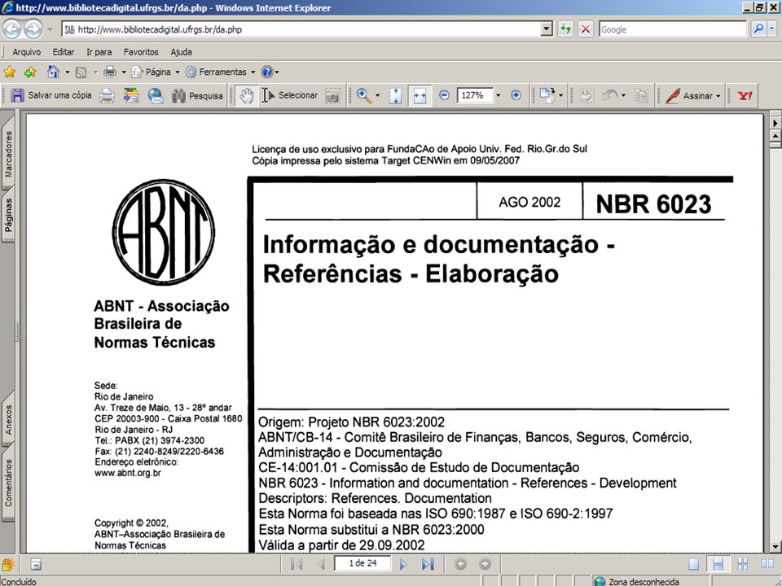Click the PDF printer icon

coord(106,95)
